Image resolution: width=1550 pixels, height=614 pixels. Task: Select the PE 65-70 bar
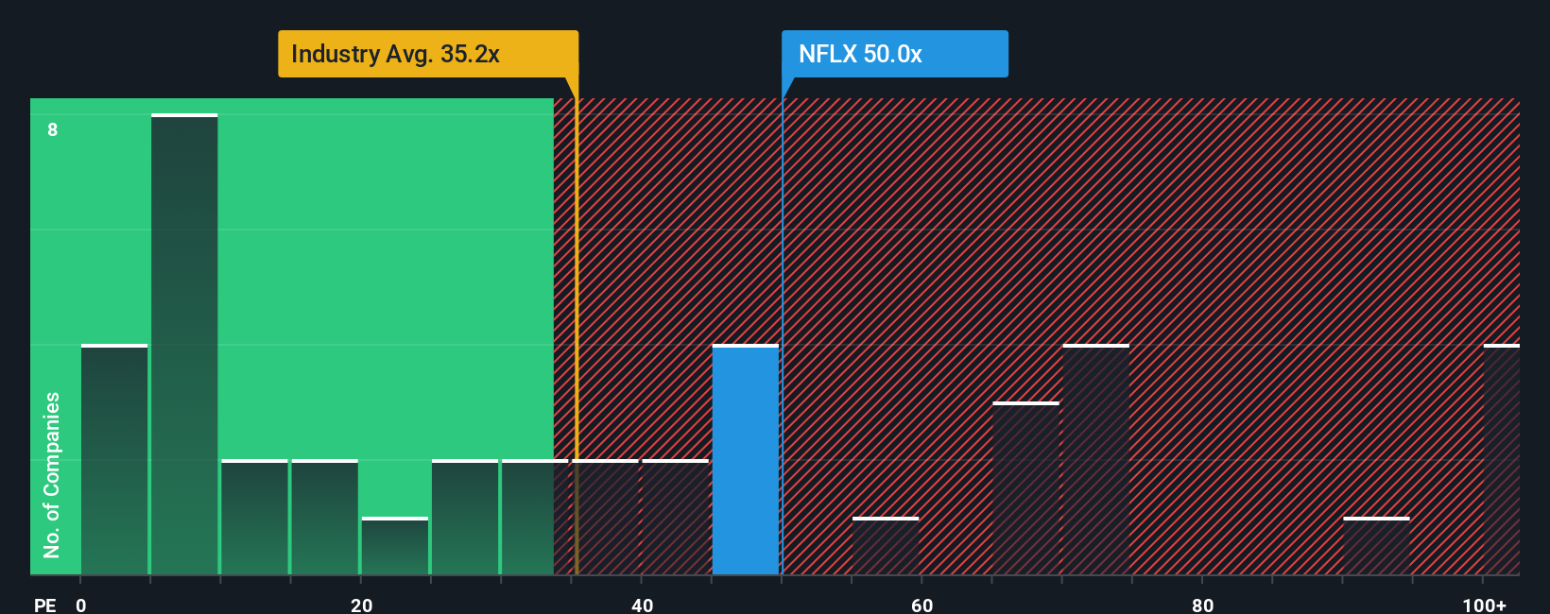click(x=1026, y=488)
